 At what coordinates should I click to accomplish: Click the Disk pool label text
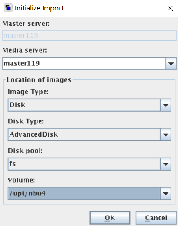[x=25, y=151]
